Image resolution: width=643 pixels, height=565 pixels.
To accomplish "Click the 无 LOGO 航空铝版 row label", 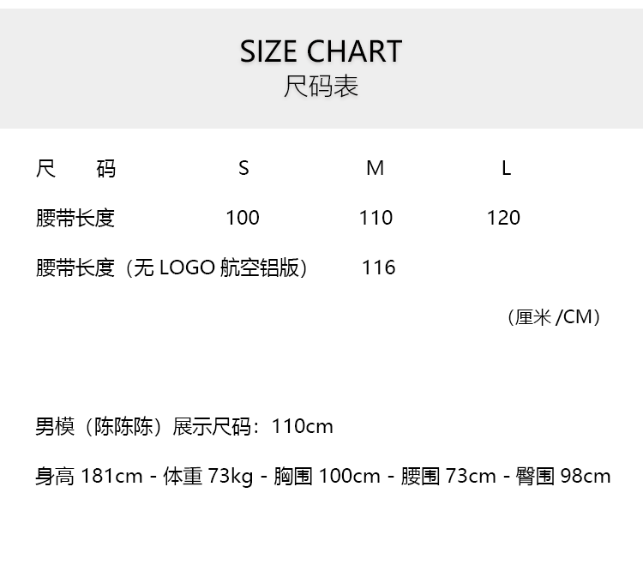I will click(x=172, y=267).
